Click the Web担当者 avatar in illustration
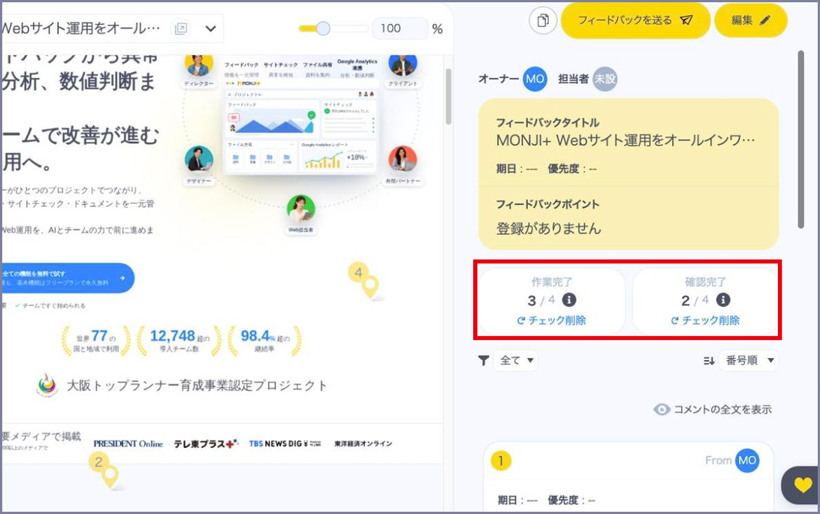The image size is (820, 514). click(300, 209)
